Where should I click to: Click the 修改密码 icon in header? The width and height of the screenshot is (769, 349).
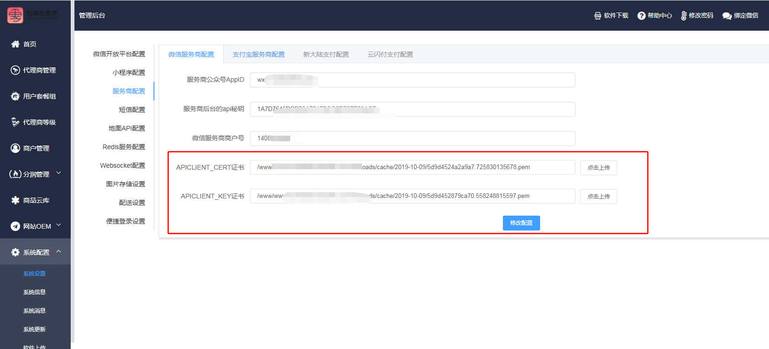(684, 16)
